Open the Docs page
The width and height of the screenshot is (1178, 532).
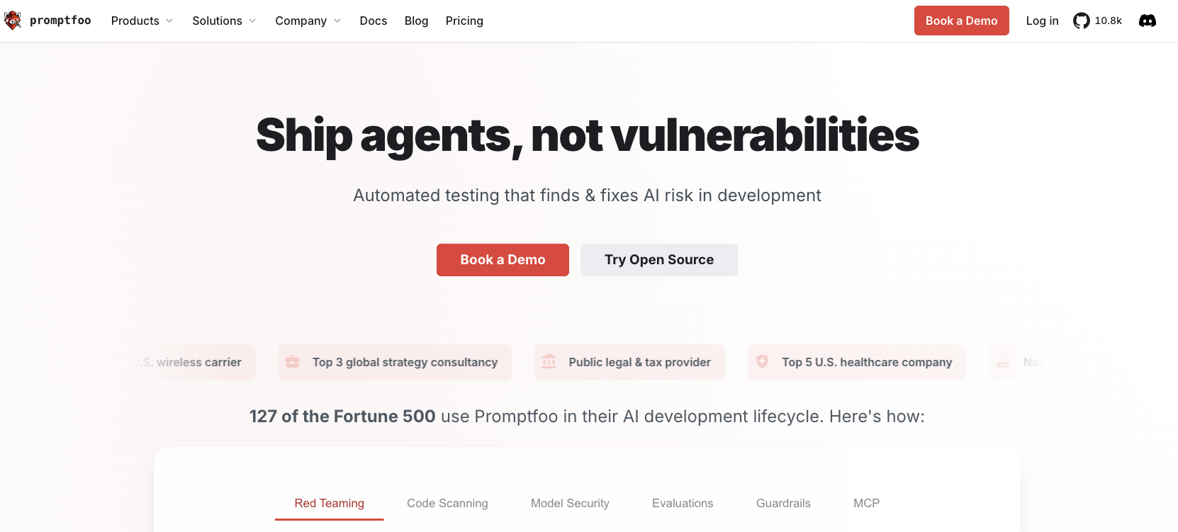coord(374,21)
